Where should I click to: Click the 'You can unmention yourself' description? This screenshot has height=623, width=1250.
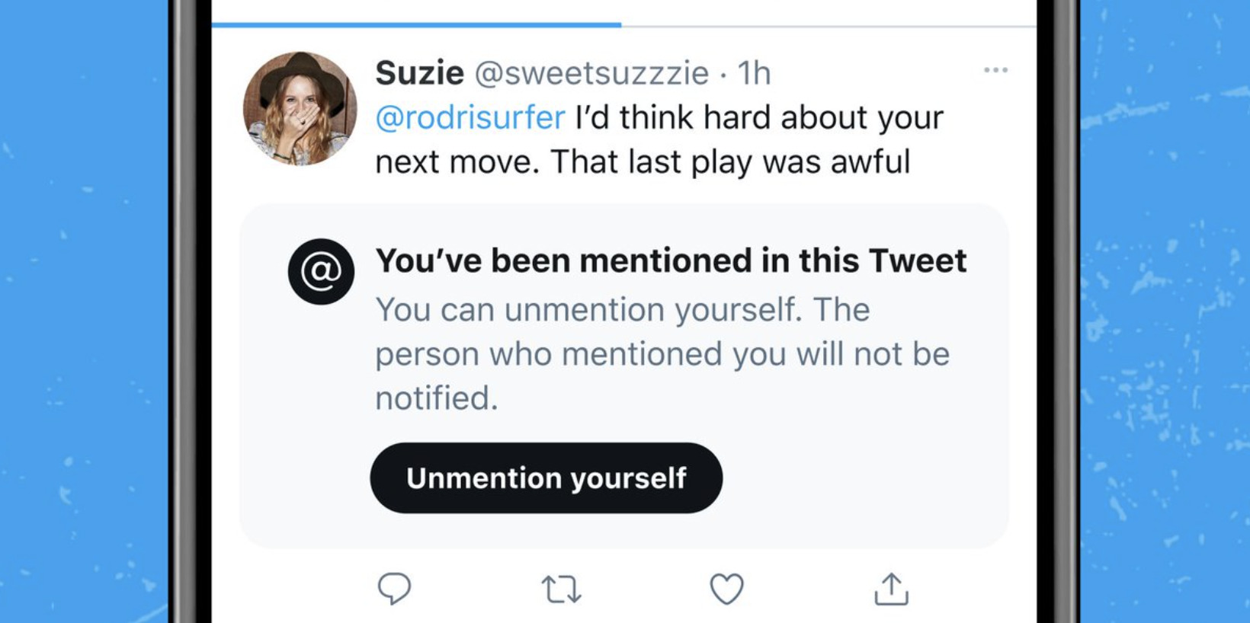tap(621, 311)
